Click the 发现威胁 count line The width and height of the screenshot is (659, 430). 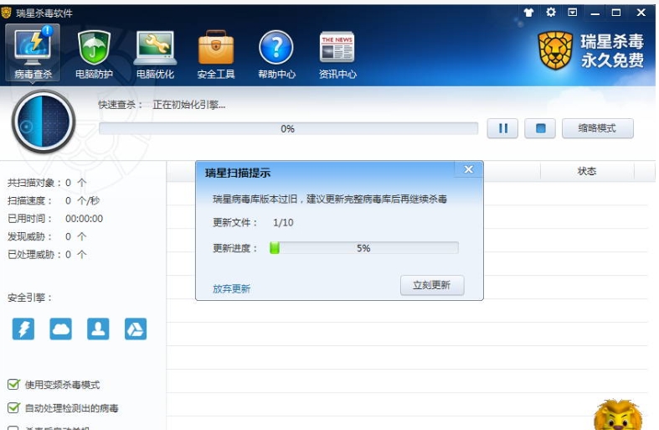click(47, 236)
